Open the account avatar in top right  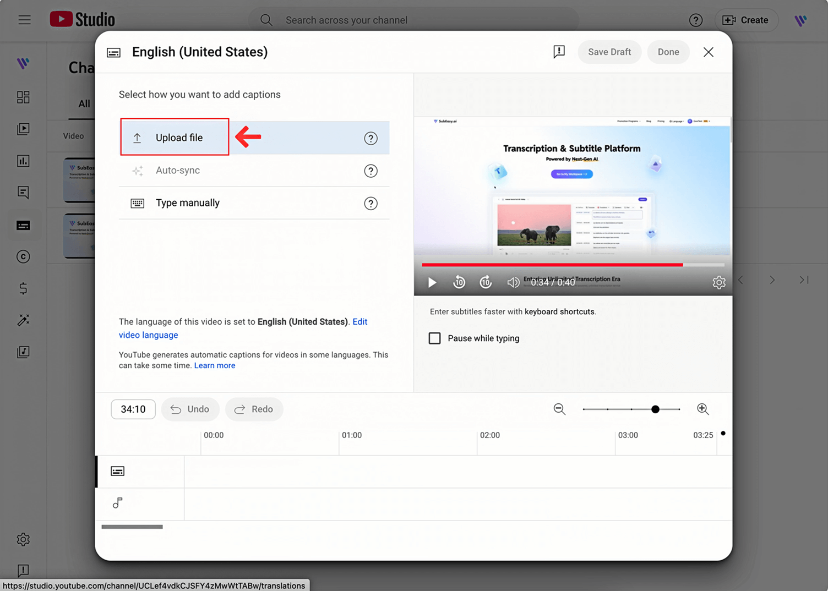pos(800,20)
